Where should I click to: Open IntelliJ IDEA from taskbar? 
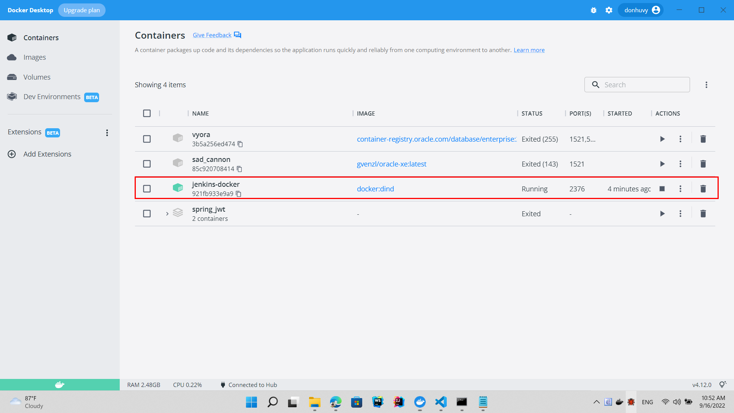[399, 402]
